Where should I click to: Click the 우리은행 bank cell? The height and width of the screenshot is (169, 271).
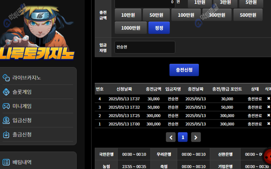[x=164, y=154]
